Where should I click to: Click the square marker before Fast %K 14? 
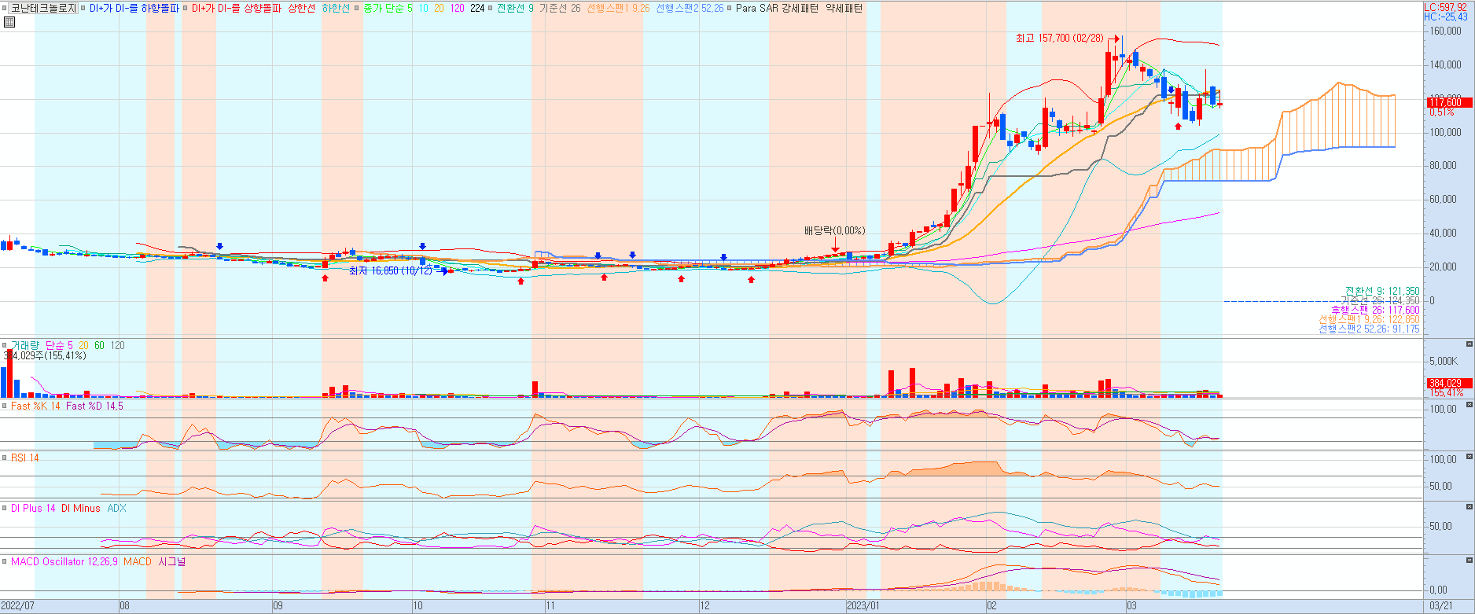(5, 406)
